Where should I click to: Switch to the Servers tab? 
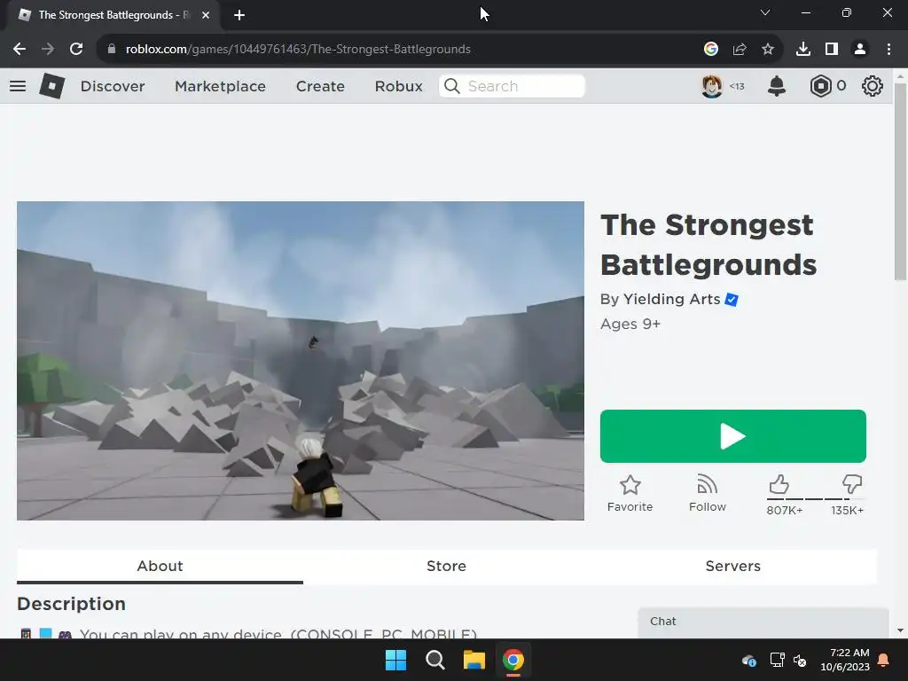733,566
